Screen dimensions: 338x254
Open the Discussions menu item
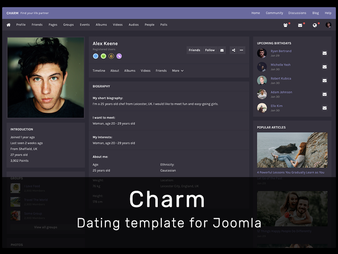(297, 13)
